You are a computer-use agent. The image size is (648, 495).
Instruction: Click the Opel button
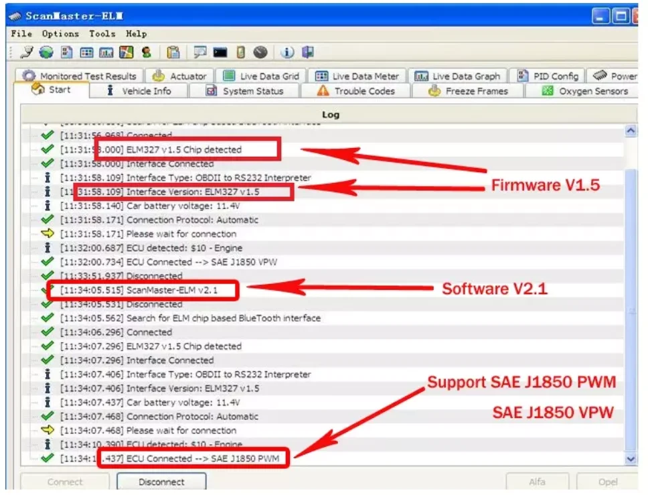pyautogui.click(x=608, y=482)
